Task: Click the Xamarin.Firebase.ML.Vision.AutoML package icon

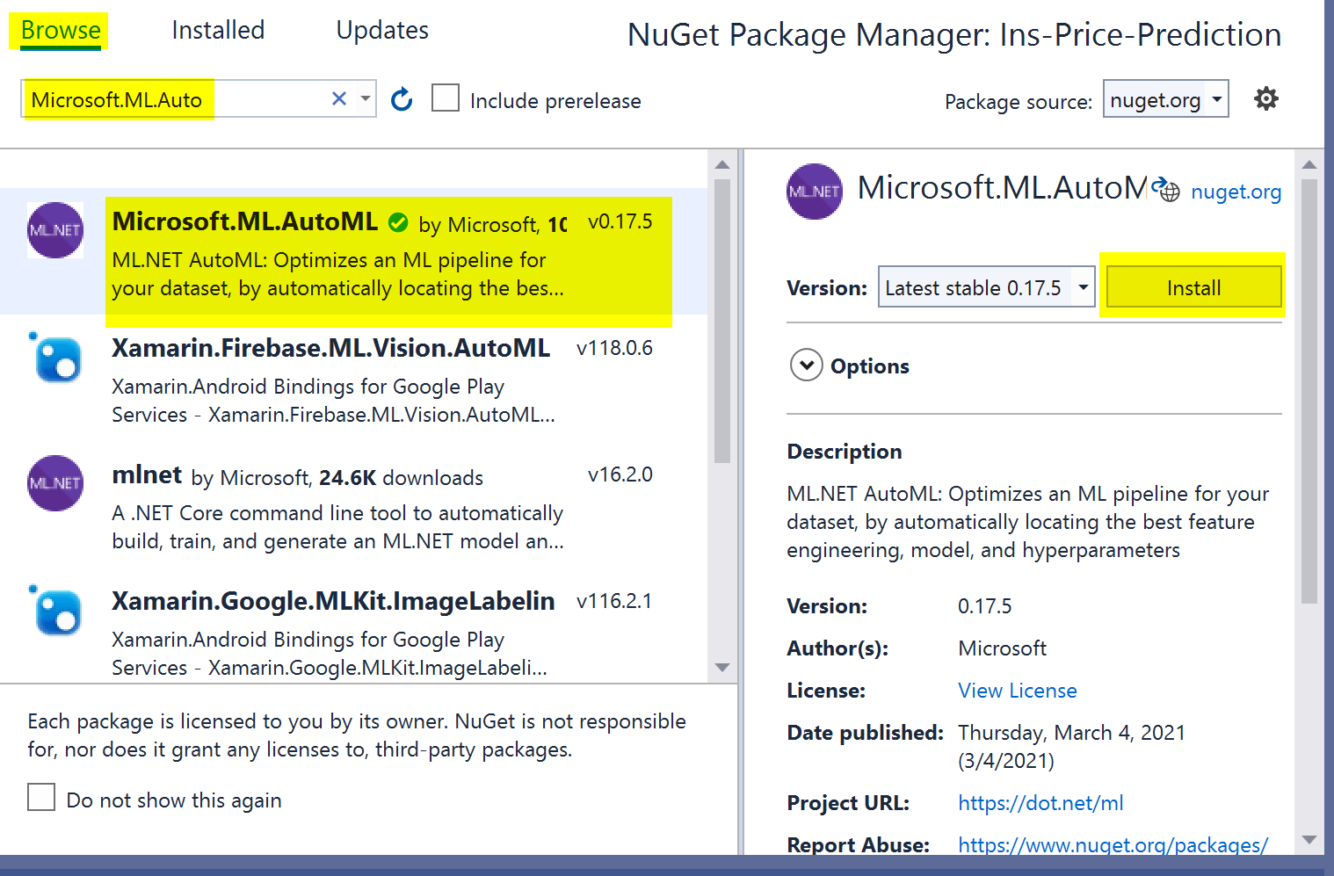Action: click(x=55, y=357)
